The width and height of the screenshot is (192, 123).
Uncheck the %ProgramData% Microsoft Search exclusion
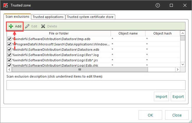pos(9,44)
